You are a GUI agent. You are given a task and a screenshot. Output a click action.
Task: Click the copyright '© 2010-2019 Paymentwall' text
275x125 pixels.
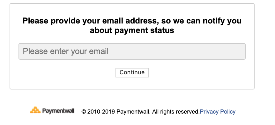coord(116,112)
